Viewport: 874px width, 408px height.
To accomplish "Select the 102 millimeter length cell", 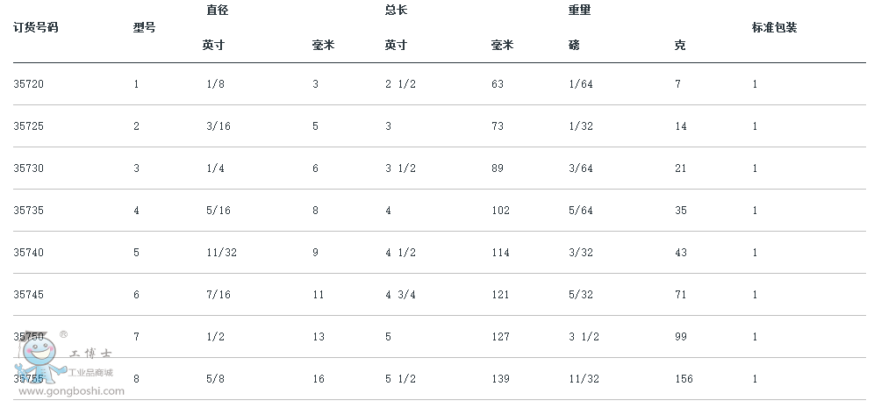I will [501, 211].
